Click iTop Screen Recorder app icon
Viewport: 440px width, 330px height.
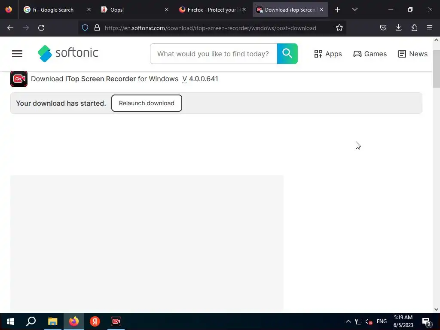[19, 79]
